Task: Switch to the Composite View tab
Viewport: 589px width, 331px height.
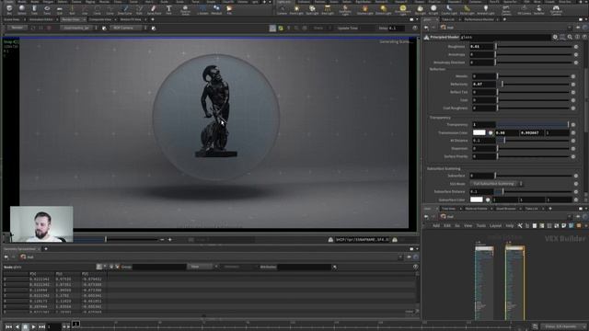Action: coord(100,19)
